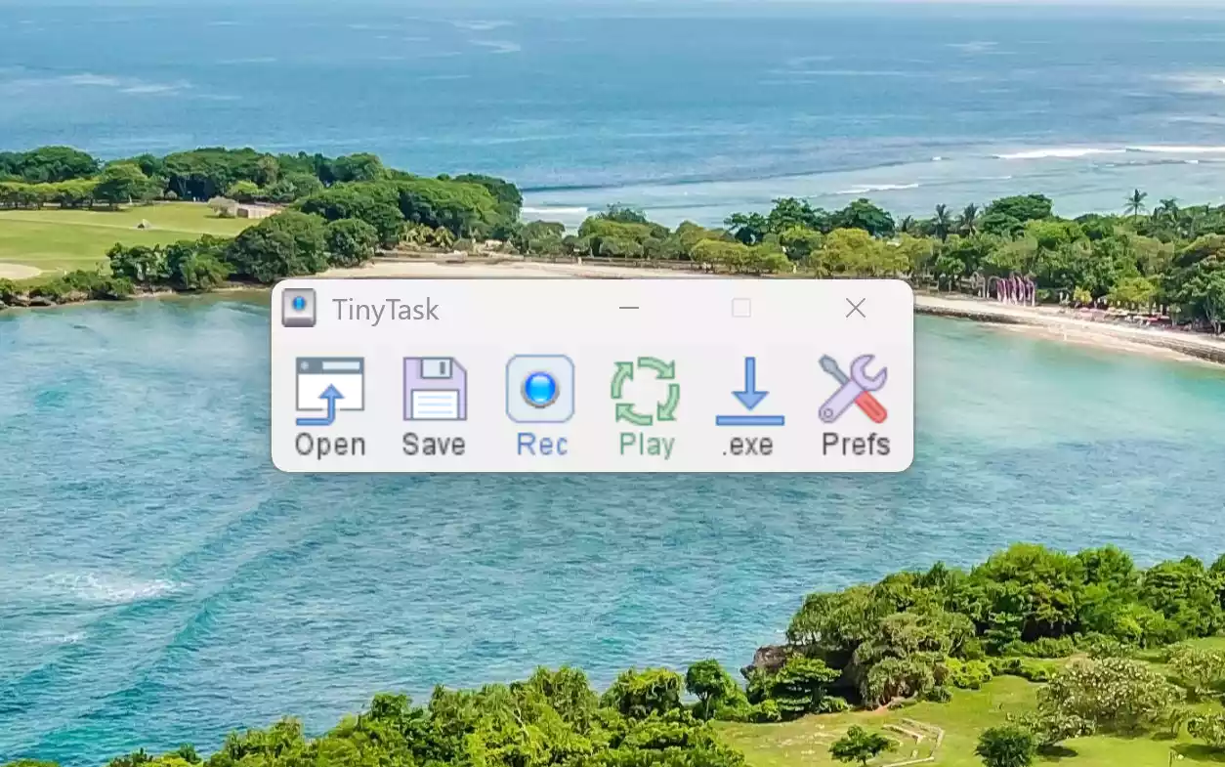Screen dimensions: 1225x767
Task: Click the Open label text
Action: (x=331, y=446)
